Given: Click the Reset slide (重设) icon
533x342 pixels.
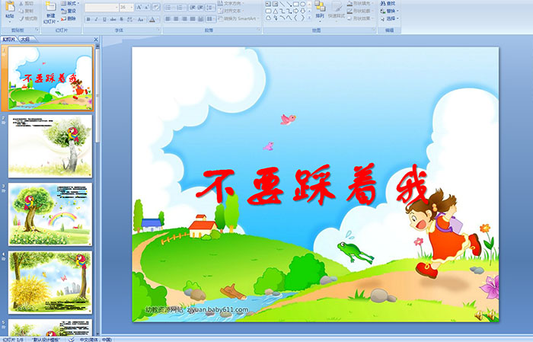Looking at the screenshot, I should [x=69, y=11].
